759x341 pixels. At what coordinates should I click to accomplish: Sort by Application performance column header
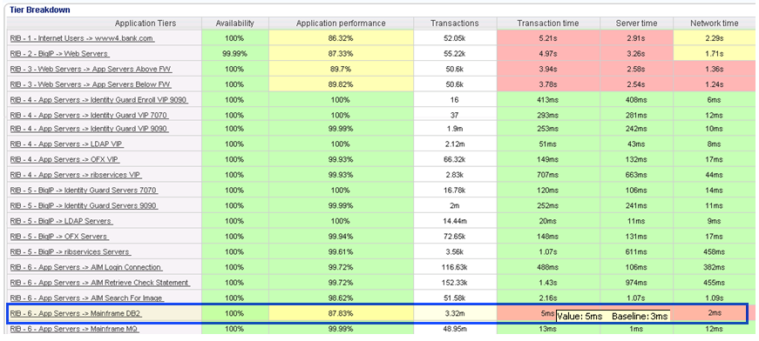pyautogui.click(x=341, y=23)
